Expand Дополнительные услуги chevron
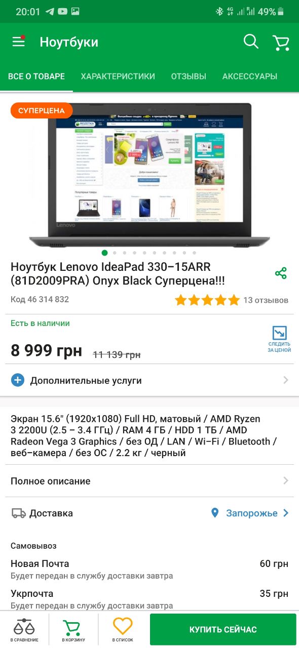Image resolution: width=299 pixels, height=648 pixels. tap(286, 380)
